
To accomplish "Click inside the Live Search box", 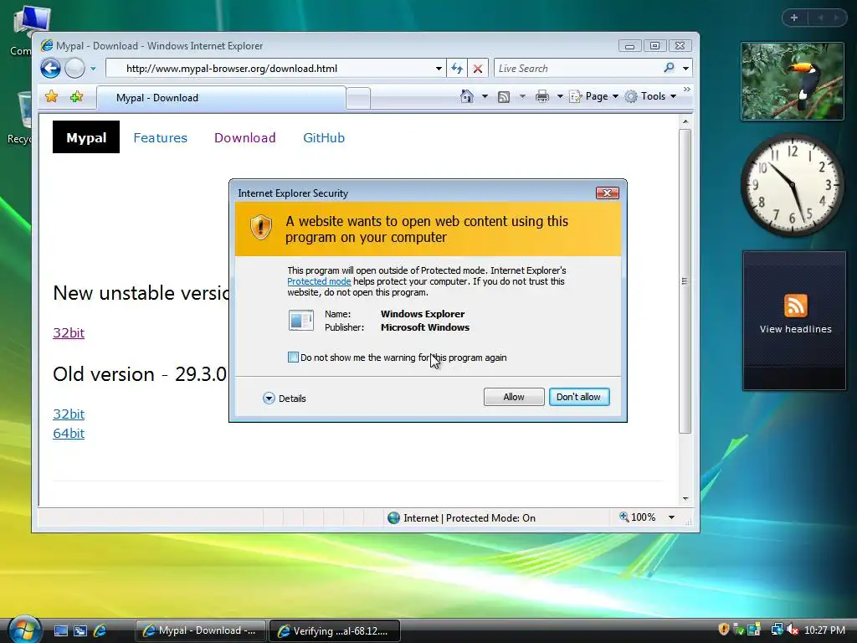I will (578, 69).
